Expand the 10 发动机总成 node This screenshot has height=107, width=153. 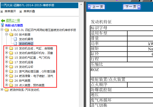(6, 48)
